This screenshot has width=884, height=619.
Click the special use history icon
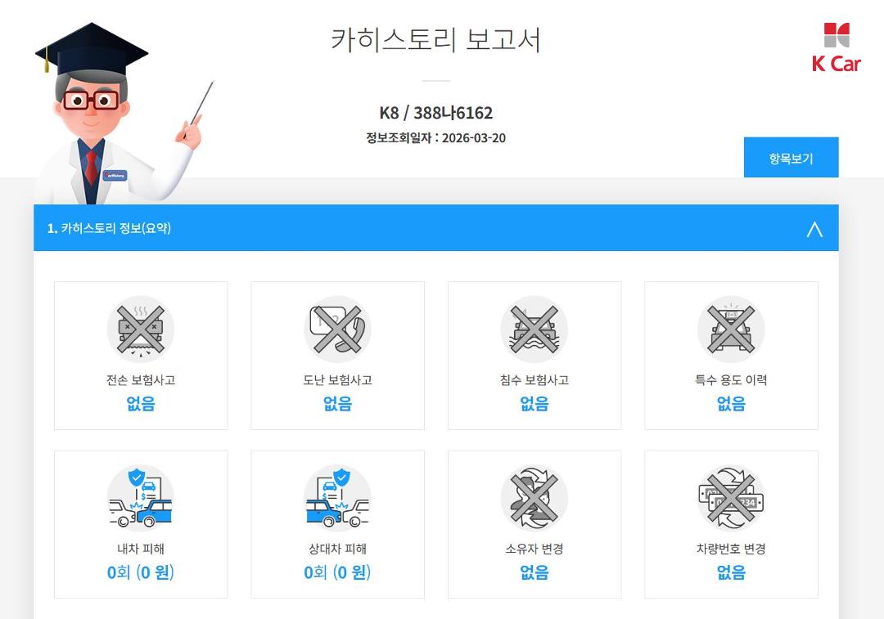tap(731, 329)
